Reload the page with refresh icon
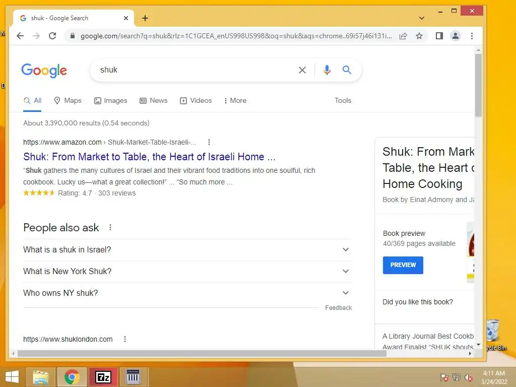The width and height of the screenshot is (516, 387). click(x=52, y=36)
